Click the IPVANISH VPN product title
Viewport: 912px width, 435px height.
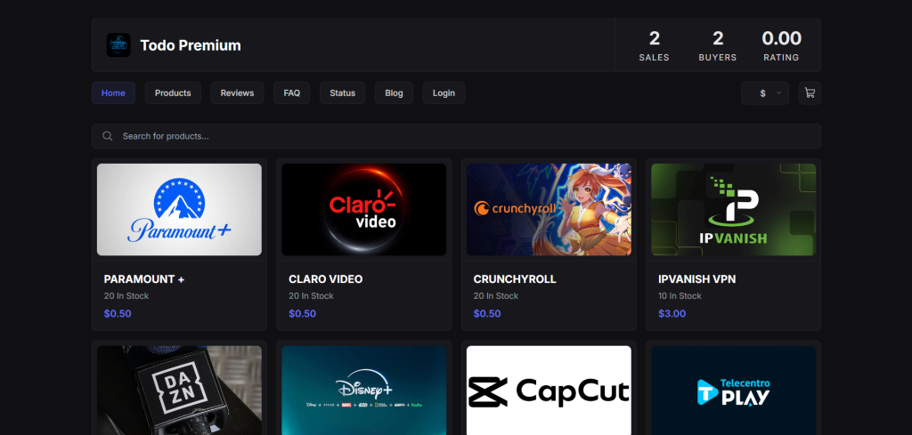point(696,279)
